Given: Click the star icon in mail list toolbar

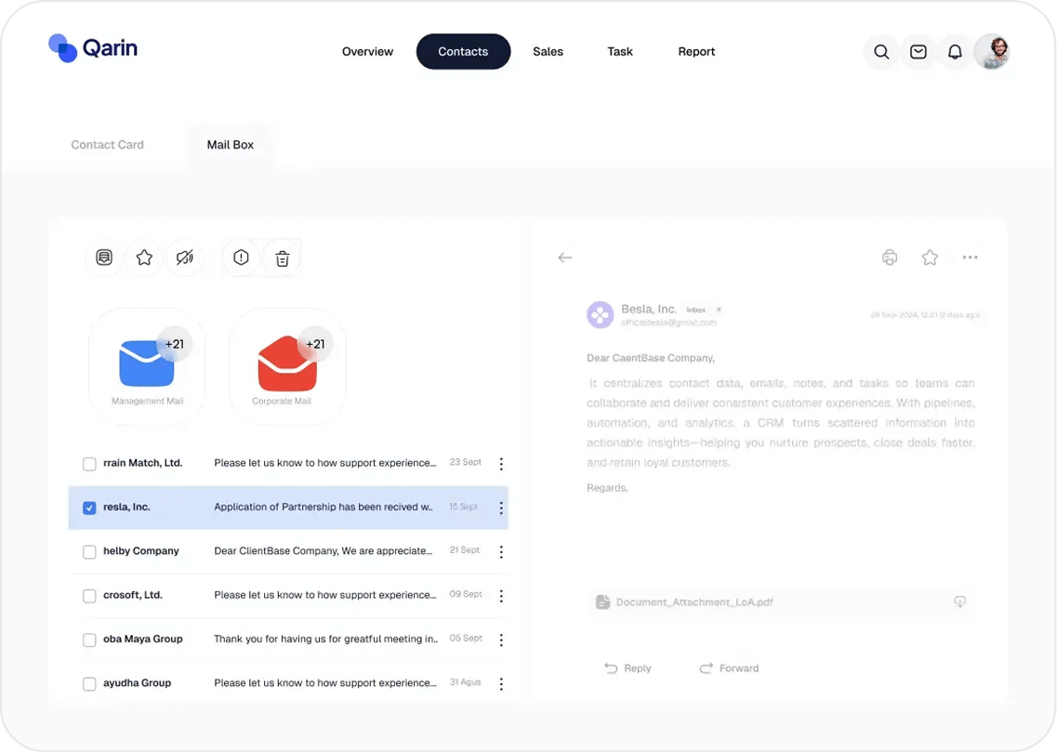Looking at the screenshot, I should tap(144, 258).
